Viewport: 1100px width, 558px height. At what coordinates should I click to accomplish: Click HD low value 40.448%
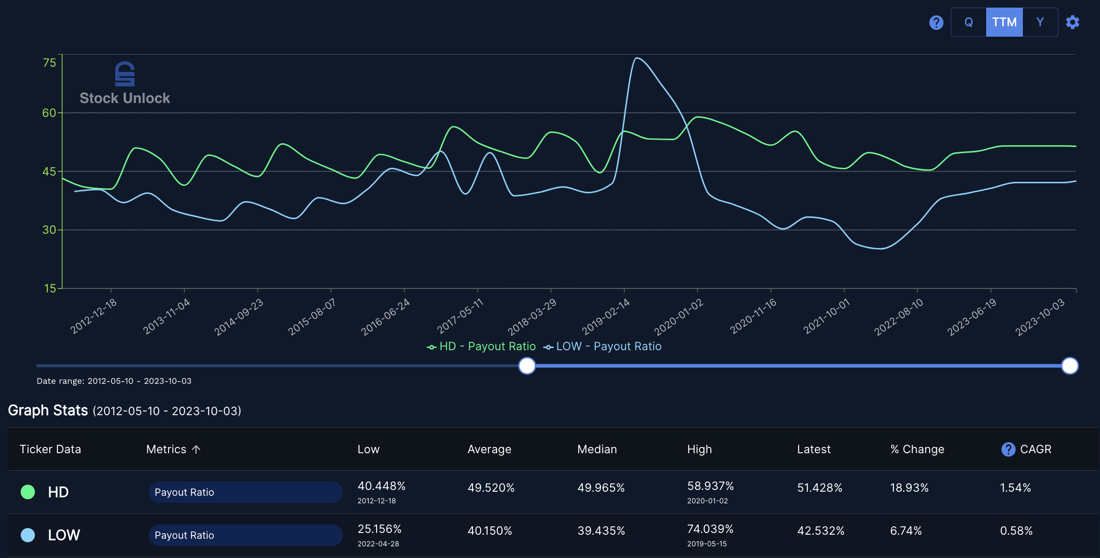pyautogui.click(x=381, y=486)
